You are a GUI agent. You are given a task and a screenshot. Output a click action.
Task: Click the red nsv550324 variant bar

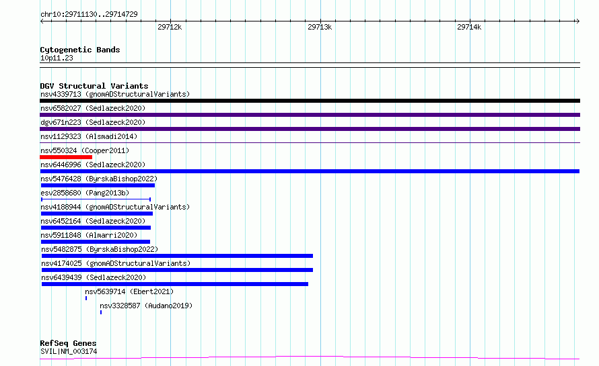66,157
